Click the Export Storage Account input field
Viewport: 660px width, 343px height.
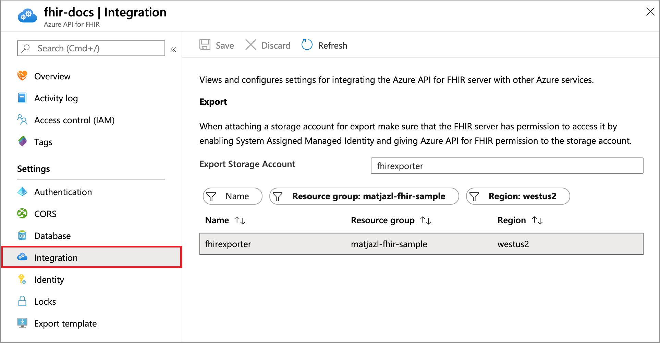(507, 166)
